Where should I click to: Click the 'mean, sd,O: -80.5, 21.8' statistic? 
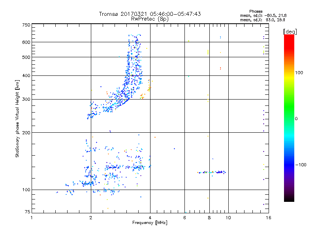point(263,15)
